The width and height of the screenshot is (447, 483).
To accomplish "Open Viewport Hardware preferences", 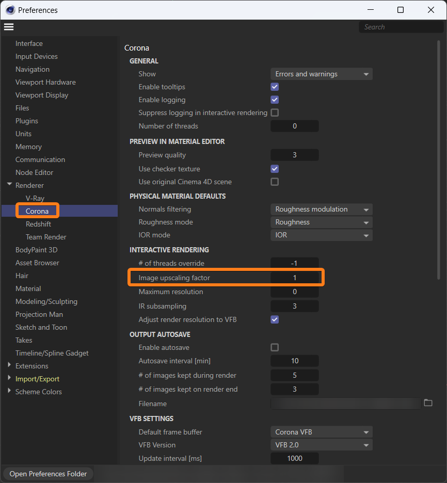I will pos(45,83).
